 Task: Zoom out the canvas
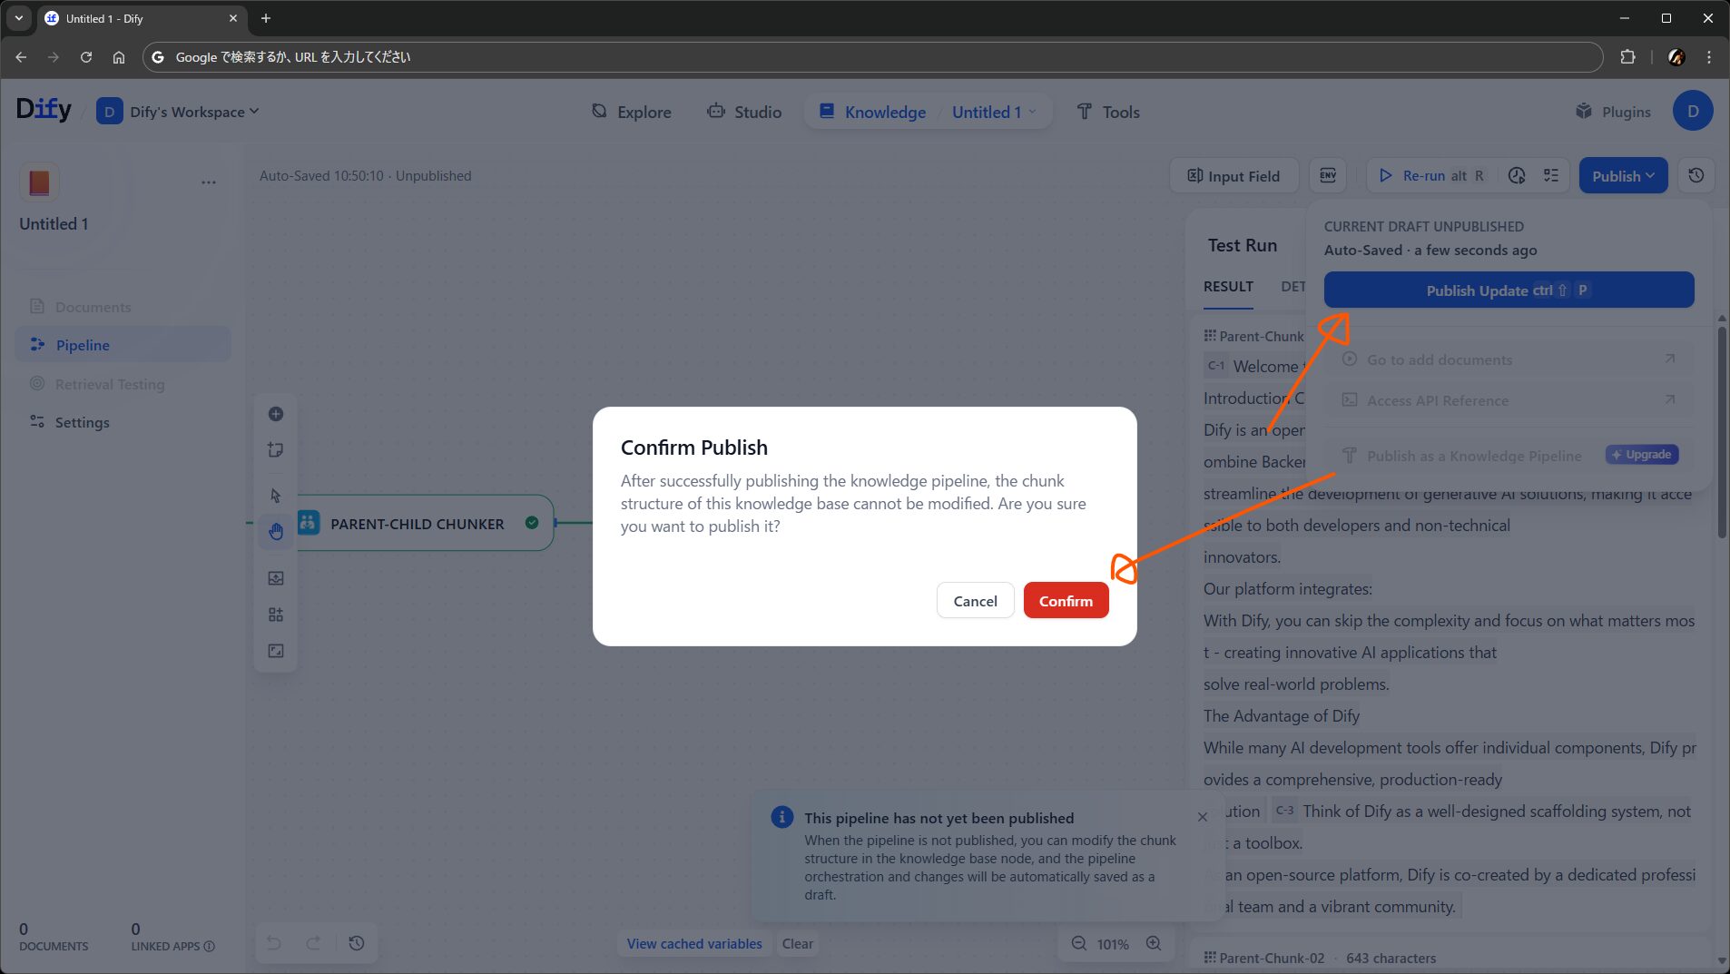[1078, 943]
